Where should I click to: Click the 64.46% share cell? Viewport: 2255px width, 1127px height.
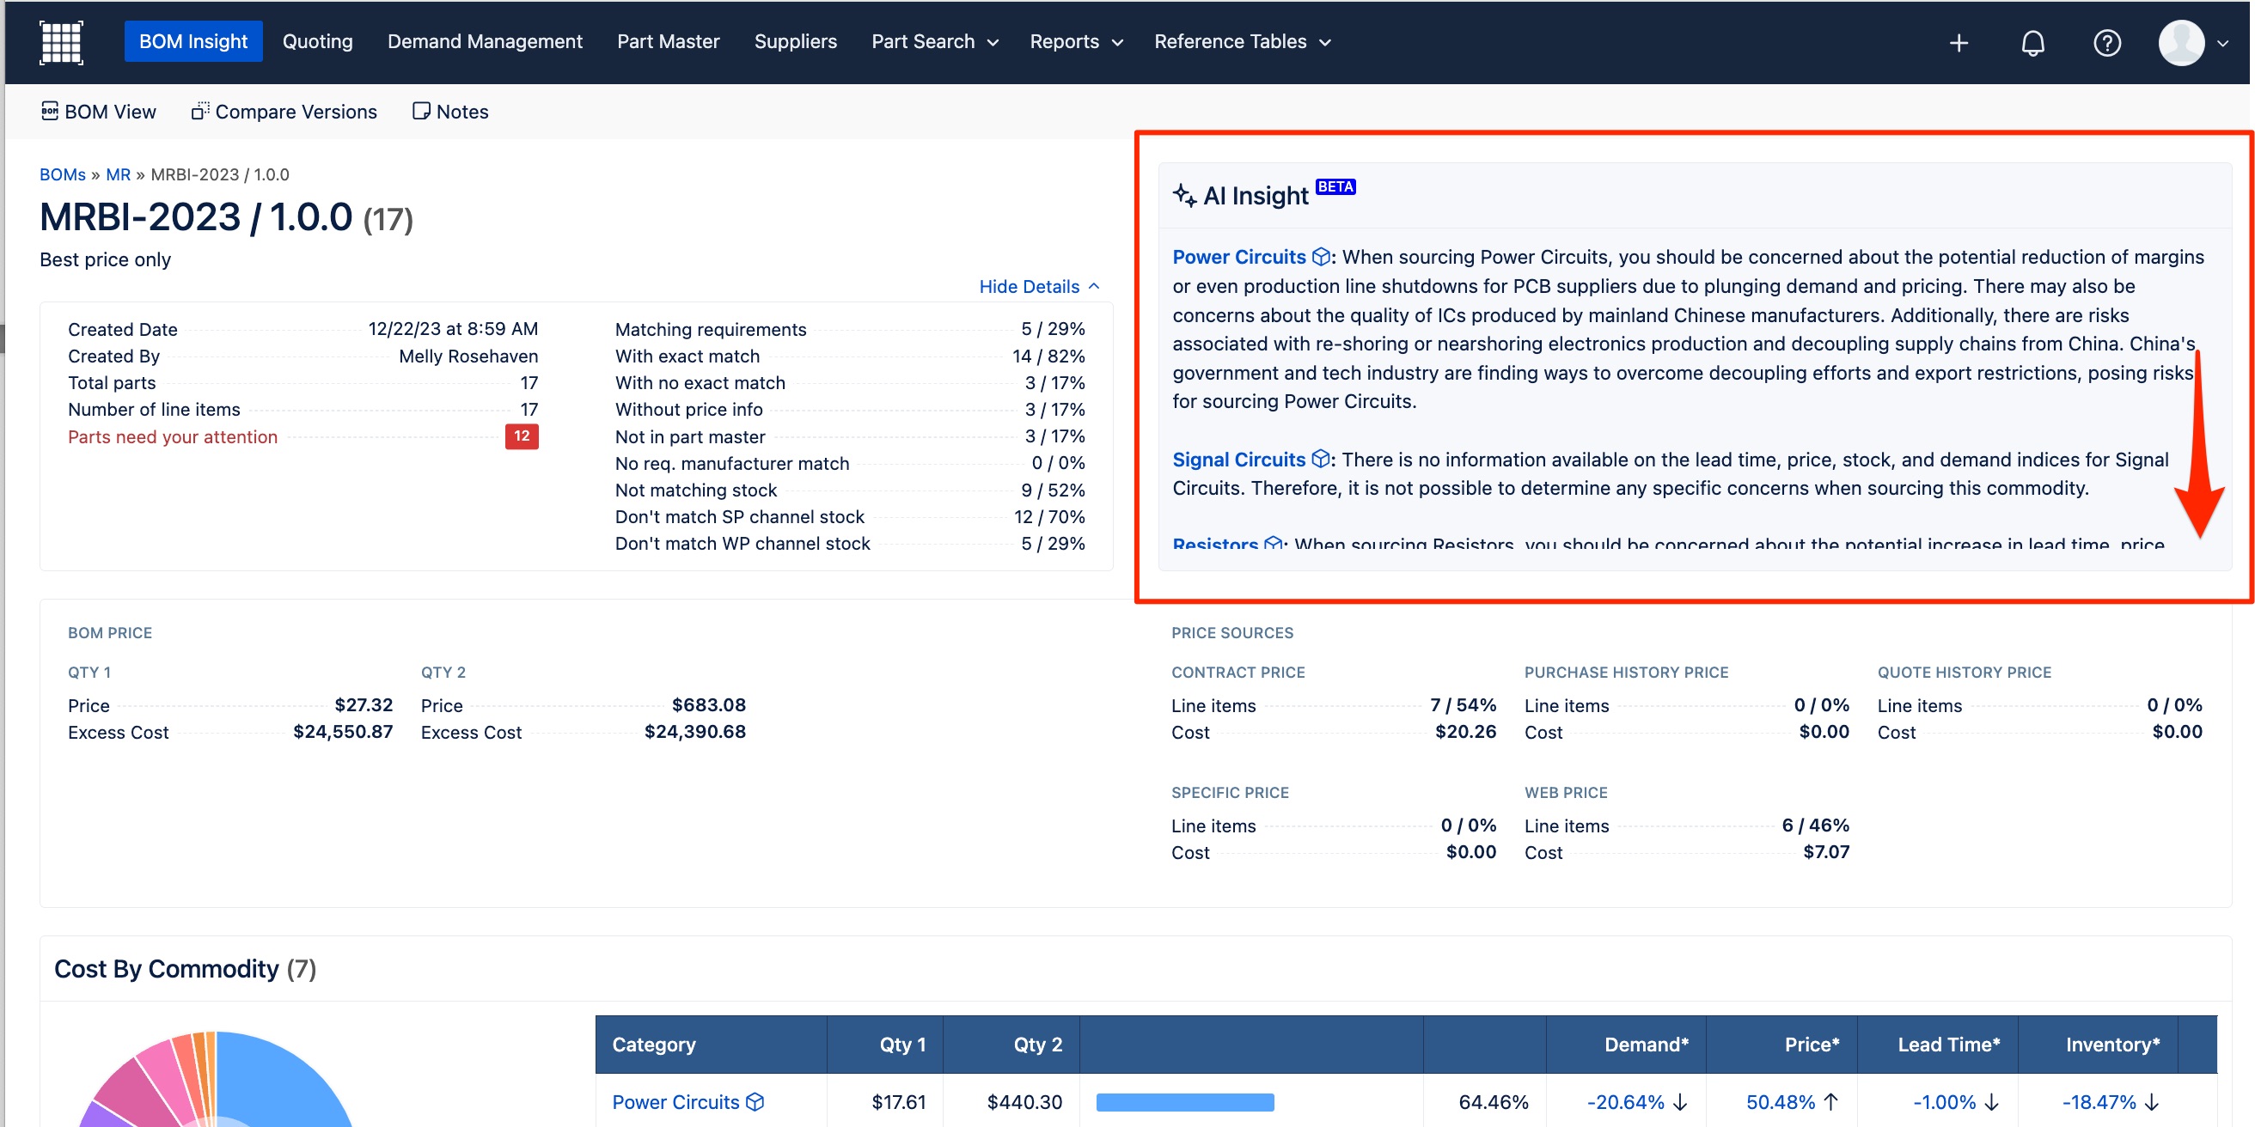tap(1494, 1101)
